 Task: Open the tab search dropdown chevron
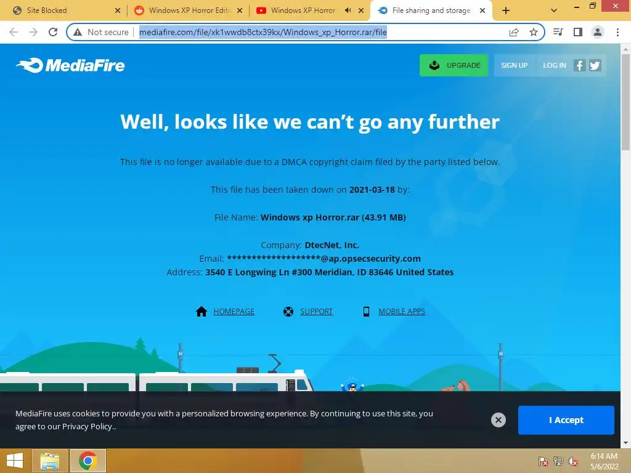[554, 10]
